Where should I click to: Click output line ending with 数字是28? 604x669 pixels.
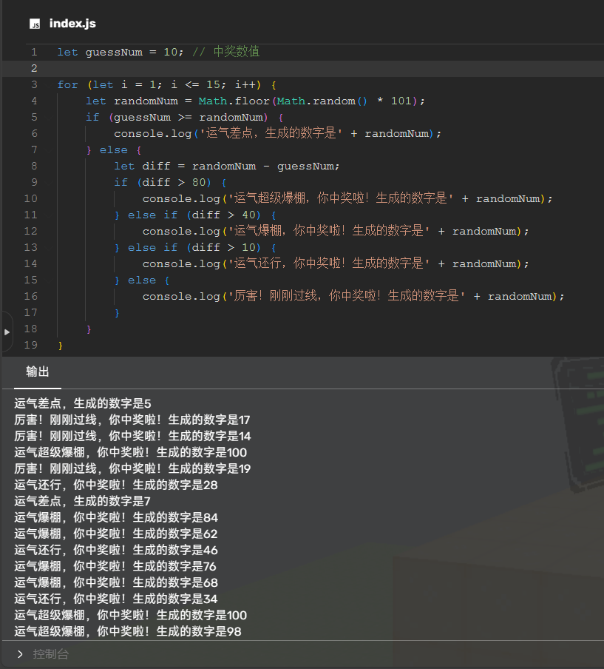pos(116,485)
